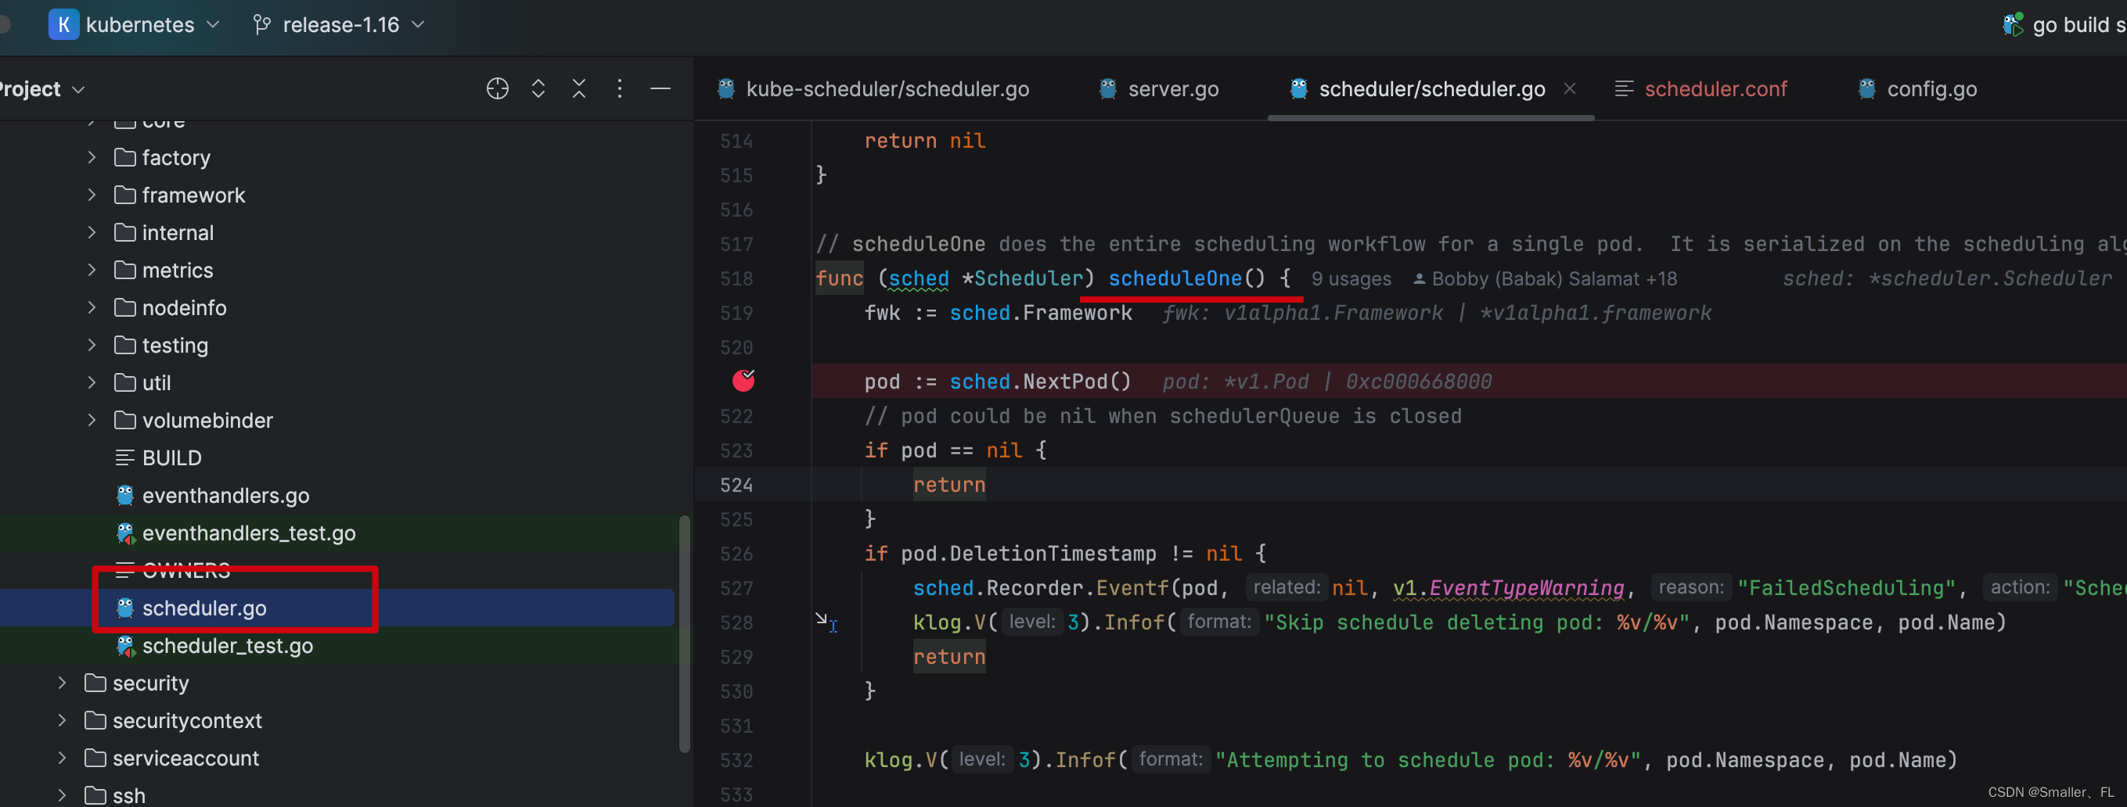
Task: Expand the nodeinfo folder
Action: pyautogui.click(x=92, y=308)
